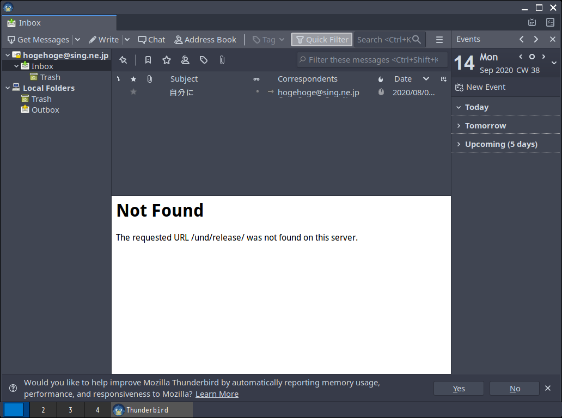Open the Write dropdown arrow
The image size is (562, 418).
(x=127, y=39)
